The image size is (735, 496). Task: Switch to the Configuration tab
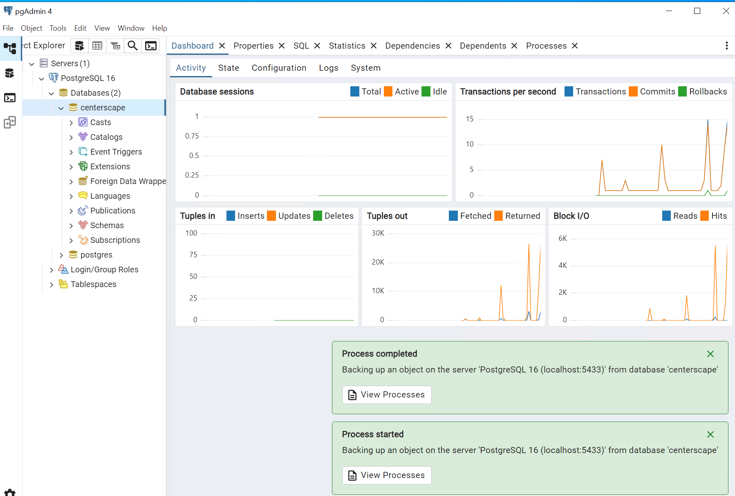[x=279, y=68]
